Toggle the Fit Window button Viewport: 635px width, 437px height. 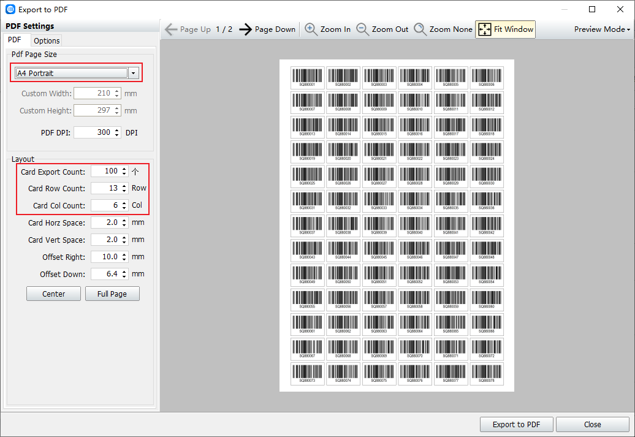506,29
